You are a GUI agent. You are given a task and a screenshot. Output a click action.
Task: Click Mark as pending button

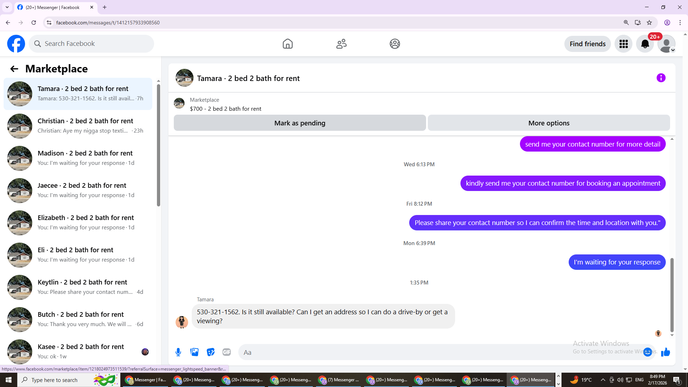300,123
